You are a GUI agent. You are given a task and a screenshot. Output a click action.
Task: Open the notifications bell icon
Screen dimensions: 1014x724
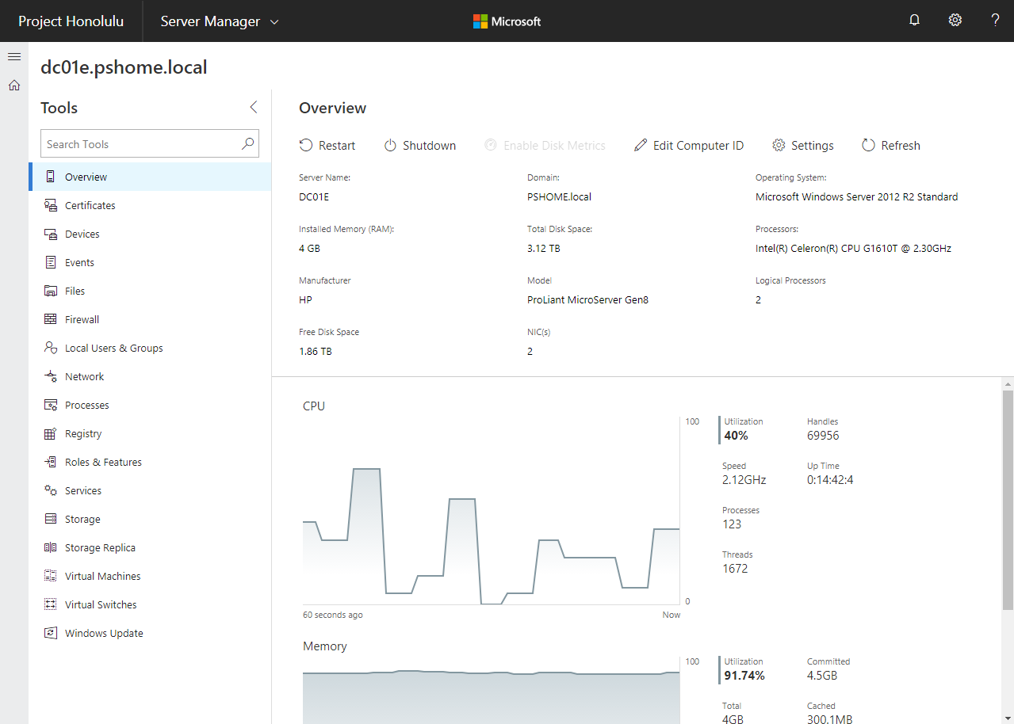(914, 21)
